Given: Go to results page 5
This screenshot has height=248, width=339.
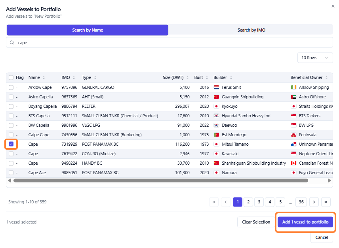Looking at the screenshot, I should click(280, 202).
